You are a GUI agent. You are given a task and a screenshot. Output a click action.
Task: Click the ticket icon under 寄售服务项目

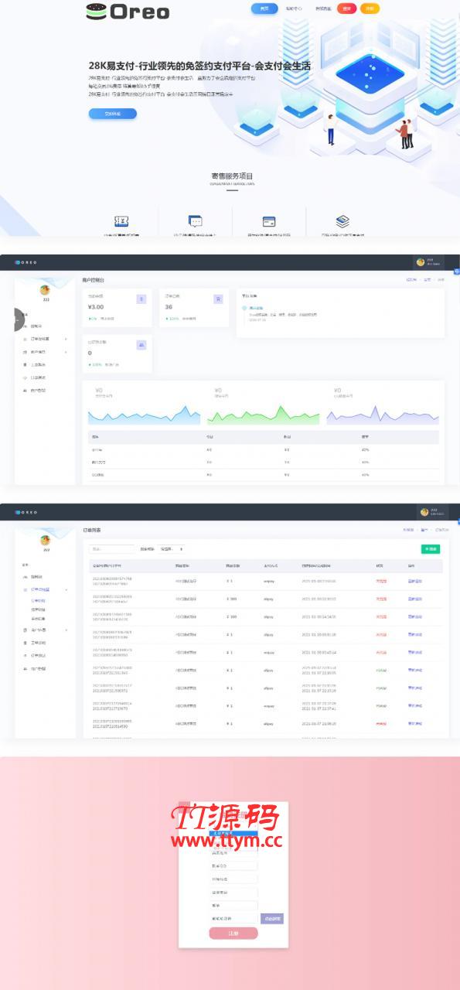[x=121, y=221]
